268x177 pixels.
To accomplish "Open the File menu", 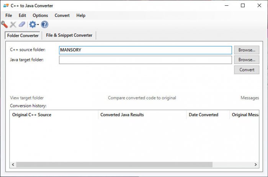I will tap(9, 15).
